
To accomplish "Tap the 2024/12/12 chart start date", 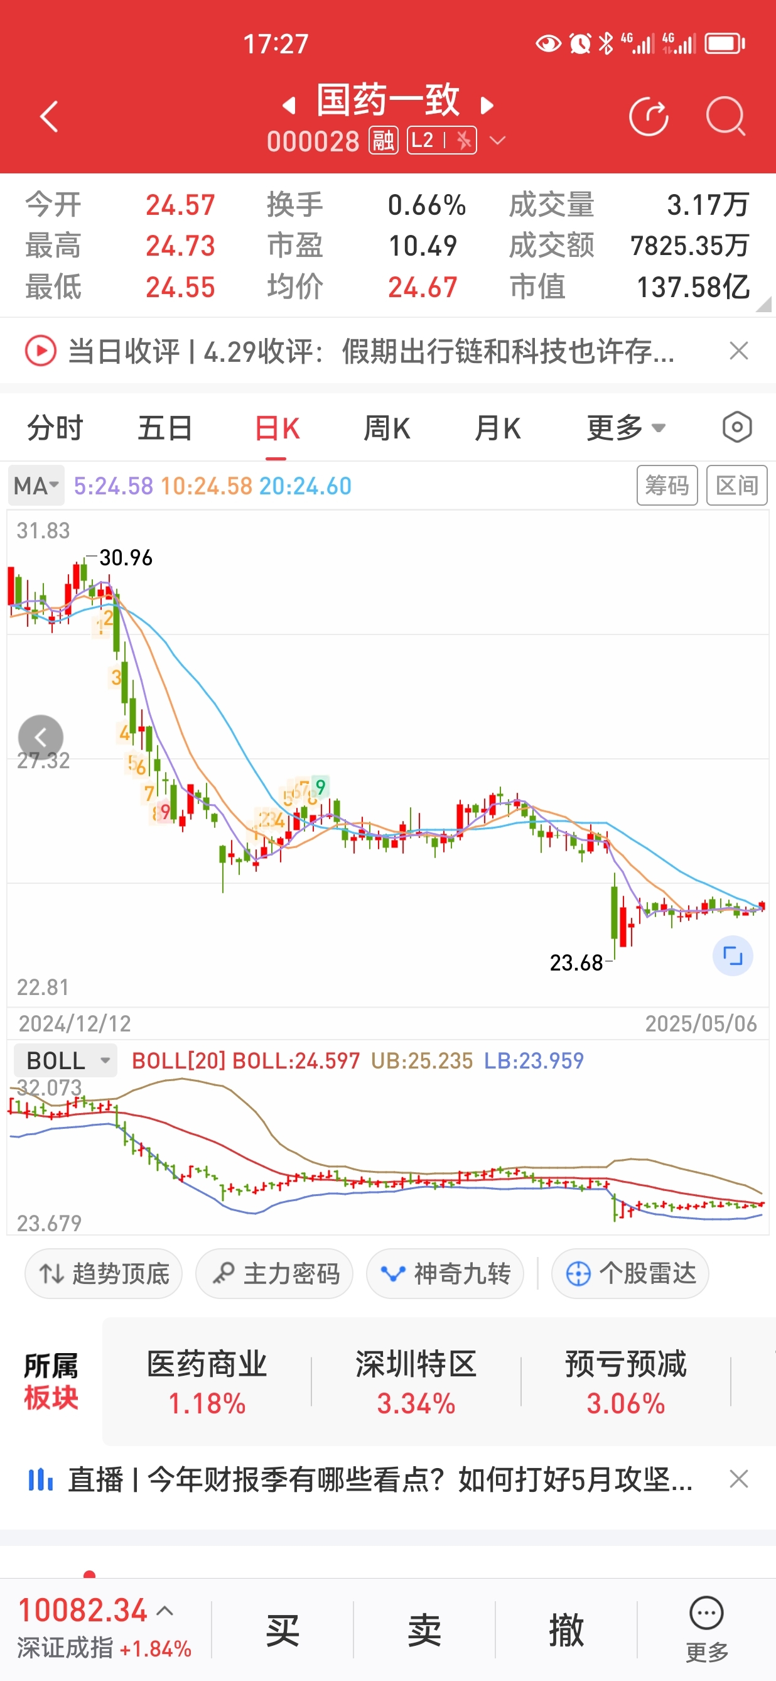I will (75, 1023).
